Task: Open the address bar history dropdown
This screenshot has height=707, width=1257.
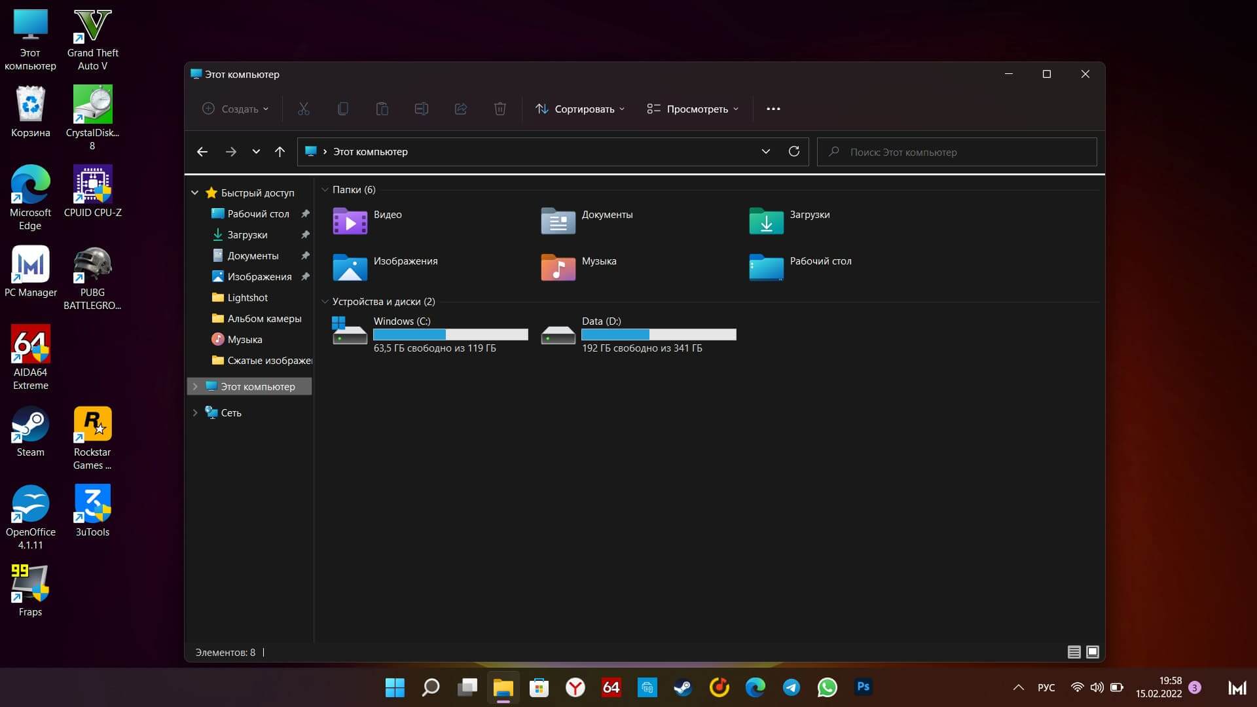Action: pyautogui.click(x=765, y=151)
